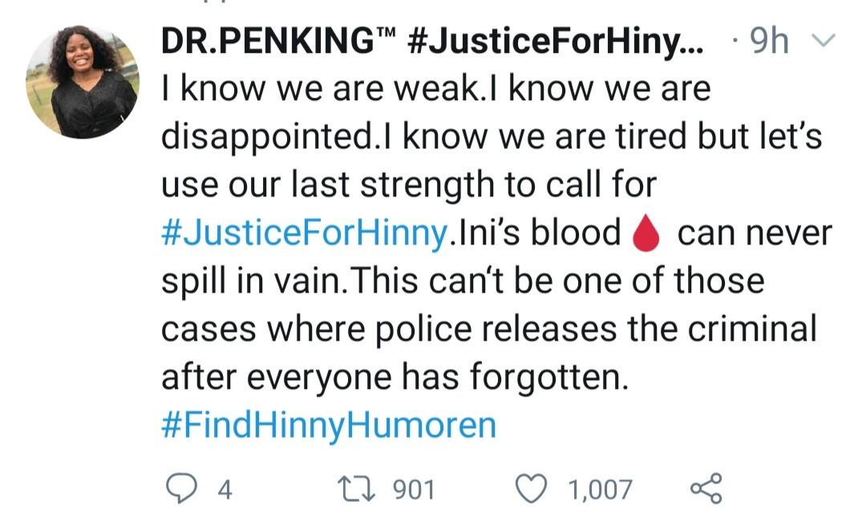This screenshot has height=521, width=866.
Task: Click the 1,007 likes count
Action: point(600,489)
